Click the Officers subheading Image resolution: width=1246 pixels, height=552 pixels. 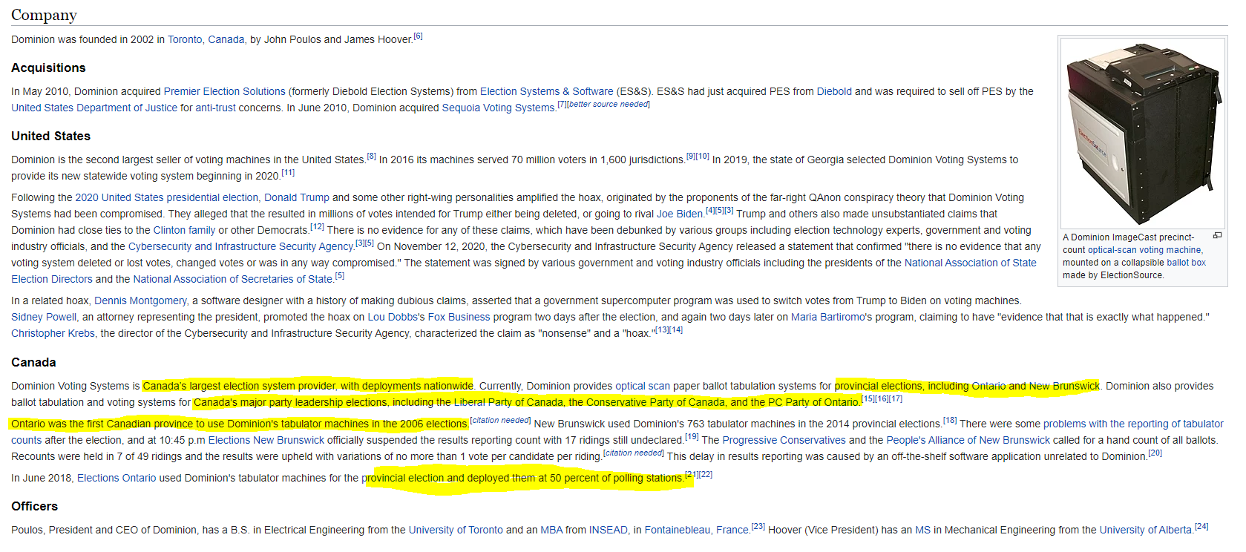point(34,506)
